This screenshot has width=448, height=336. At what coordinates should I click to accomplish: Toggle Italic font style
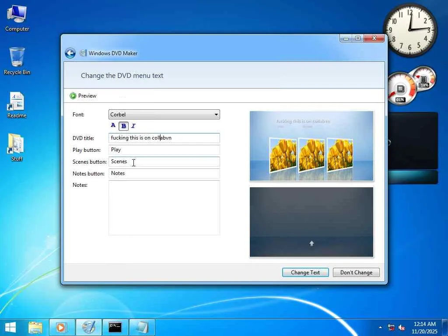pyautogui.click(x=133, y=126)
